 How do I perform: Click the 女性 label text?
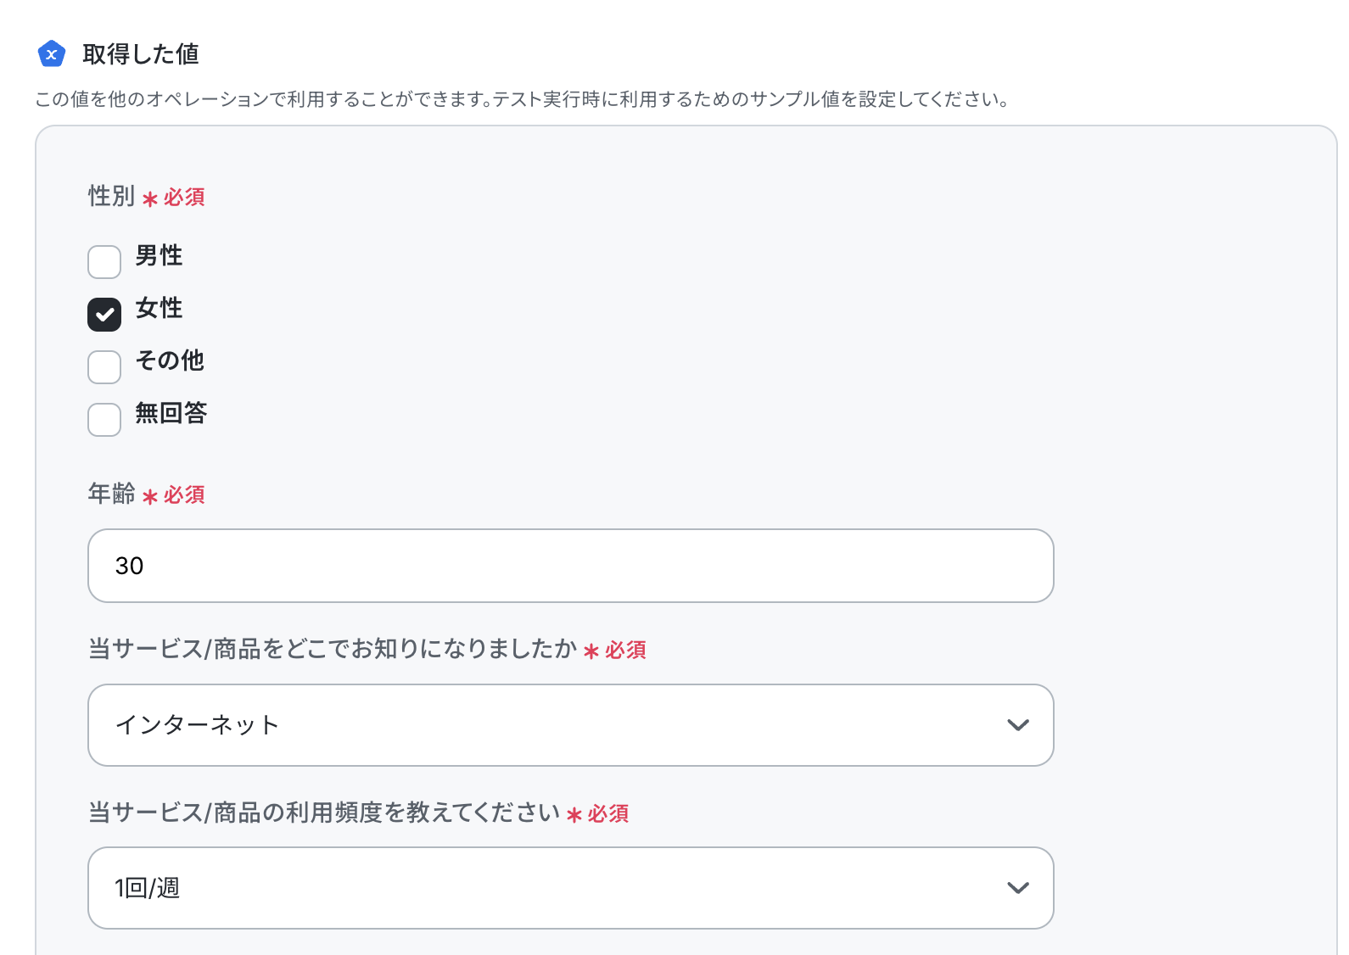pyautogui.click(x=159, y=308)
